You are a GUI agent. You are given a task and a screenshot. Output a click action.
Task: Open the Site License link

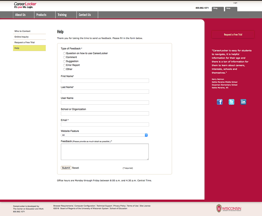coord(145,206)
